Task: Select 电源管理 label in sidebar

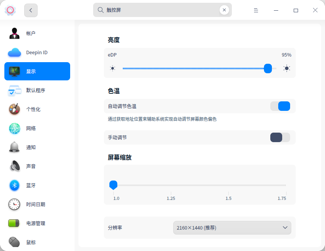Action: pos(36,223)
